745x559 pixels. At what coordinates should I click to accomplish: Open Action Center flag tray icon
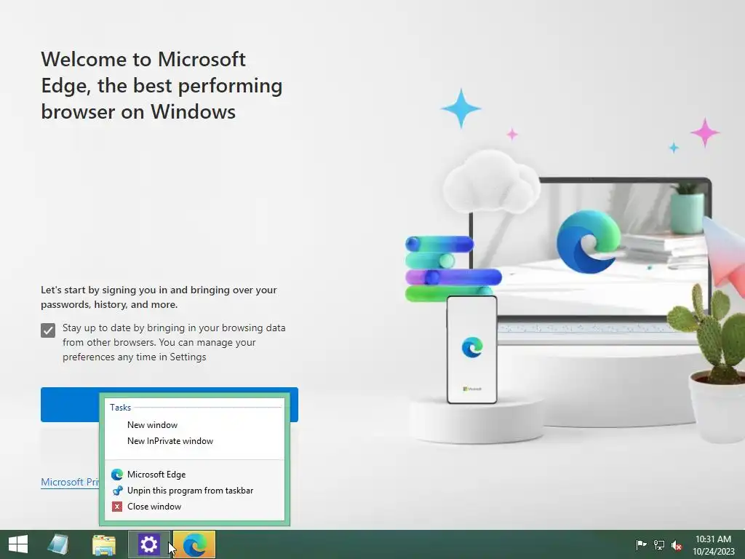[x=642, y=544]
